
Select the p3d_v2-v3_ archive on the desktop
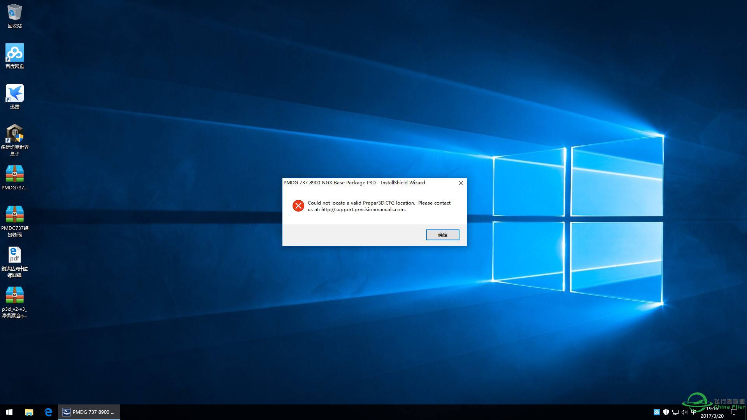pos(15,303)
